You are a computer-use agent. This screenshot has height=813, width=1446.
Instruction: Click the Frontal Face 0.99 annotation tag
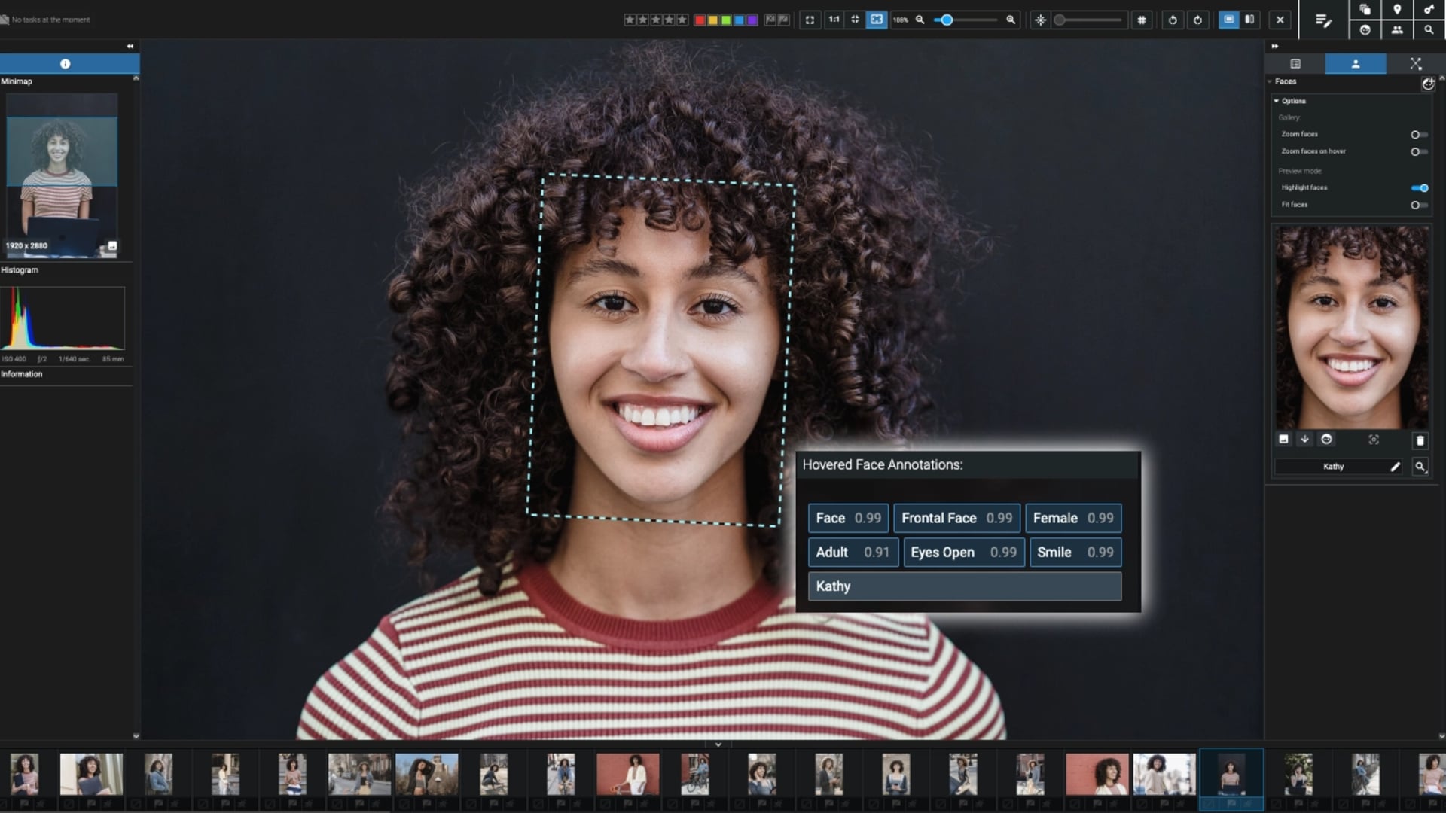point(957,519)
